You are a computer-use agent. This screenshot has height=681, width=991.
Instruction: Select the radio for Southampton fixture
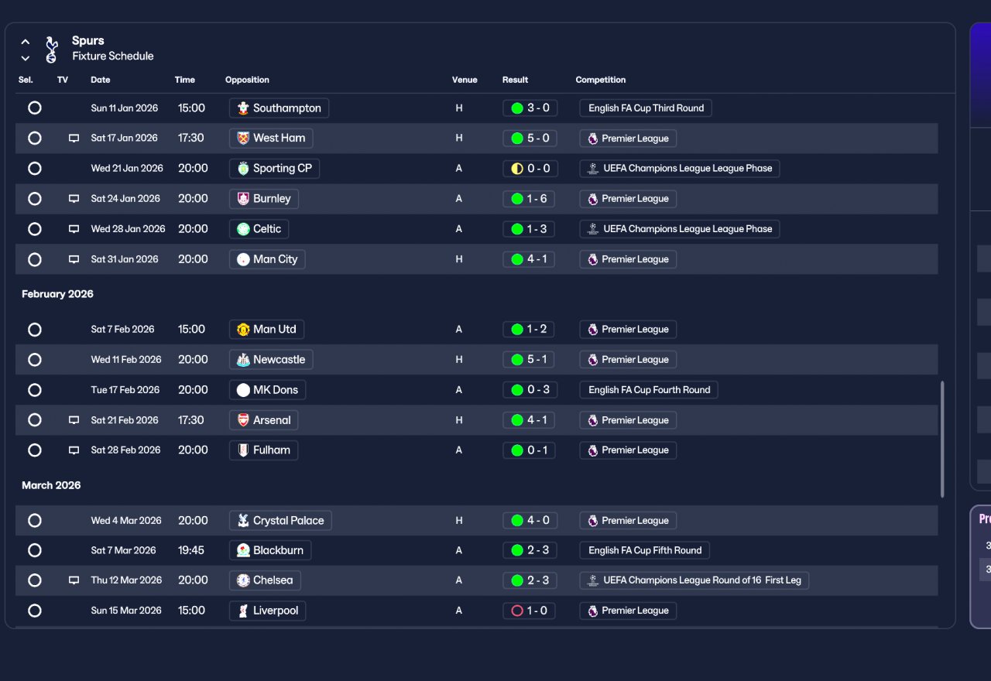pyautogui.click(x=35, y=108)
